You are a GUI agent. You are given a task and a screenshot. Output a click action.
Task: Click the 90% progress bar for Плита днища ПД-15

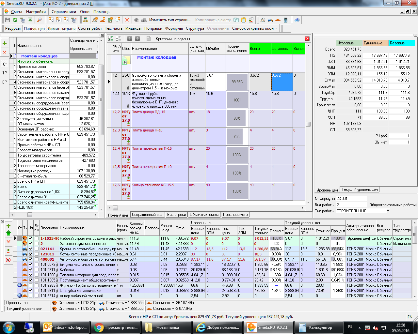(x=237, y=118)
